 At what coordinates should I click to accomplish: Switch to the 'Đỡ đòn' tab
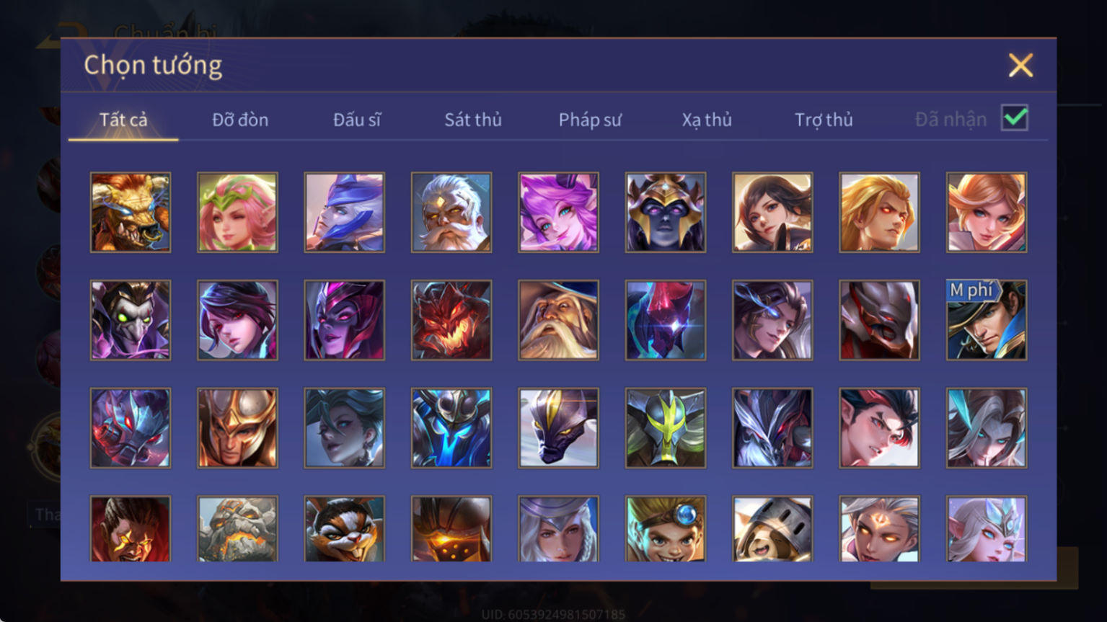point(240,120)
